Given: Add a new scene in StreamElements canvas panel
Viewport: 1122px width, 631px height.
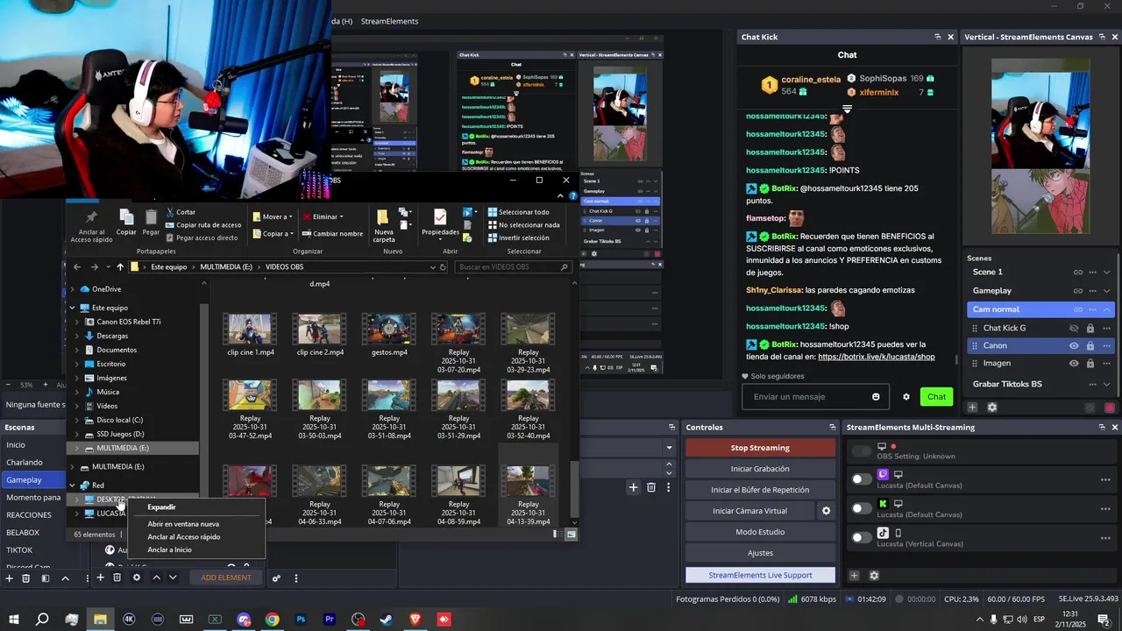Looking at the screenshot, I should (972, 408).
